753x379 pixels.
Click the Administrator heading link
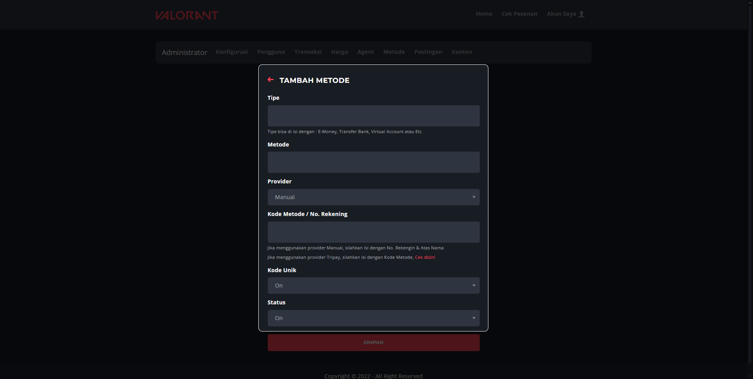pyautogui.click(x=185, y=52)
